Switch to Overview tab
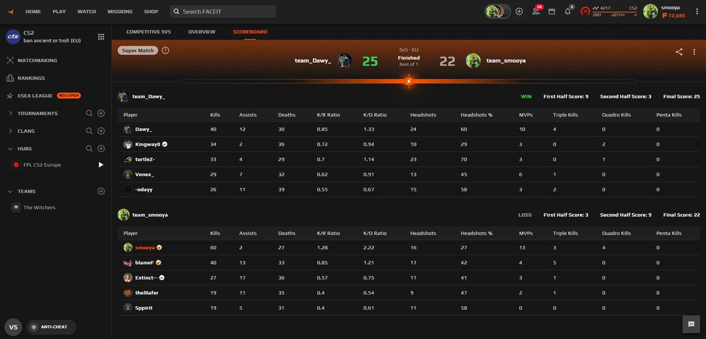This screenshot has width=706, height=339. point(202,32)
